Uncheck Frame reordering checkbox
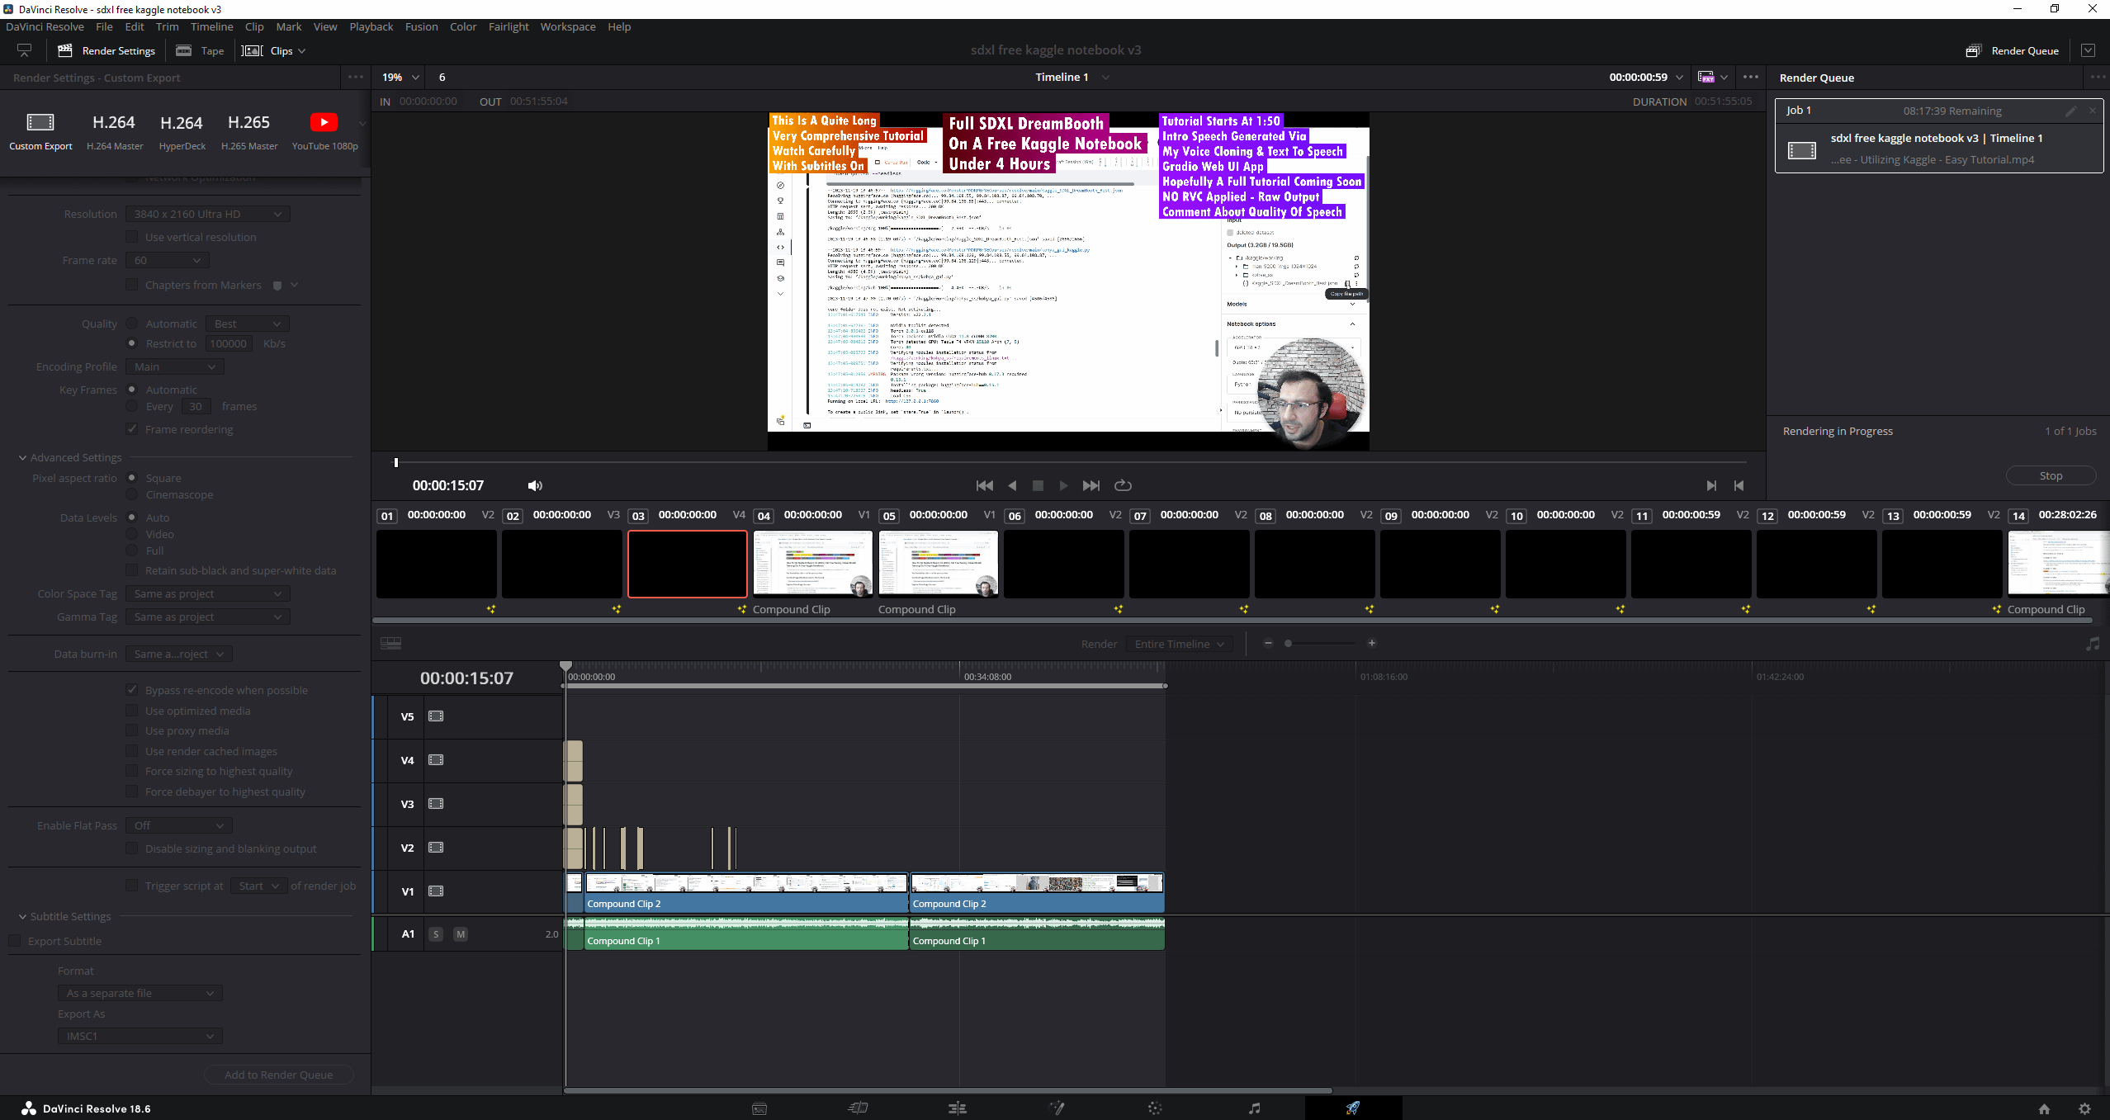 point(131,429)
